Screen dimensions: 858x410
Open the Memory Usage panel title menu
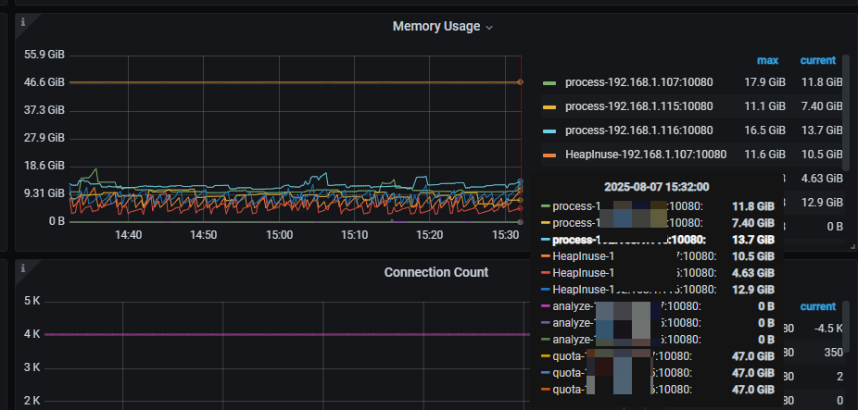(435, 27)
